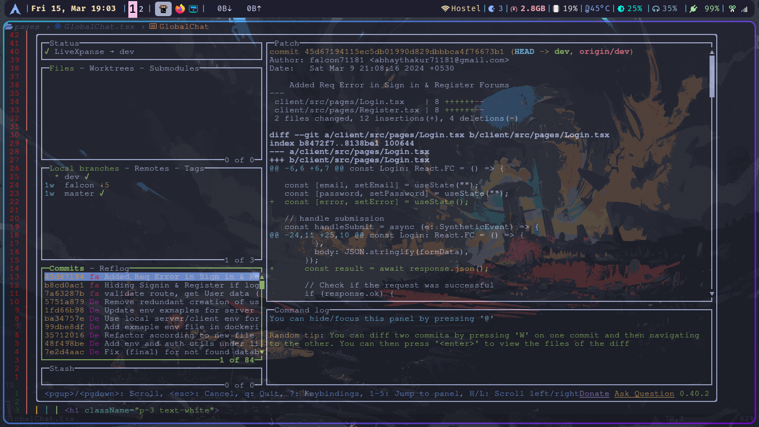Click the download speed 0B↓ indicator

[224, 8]
